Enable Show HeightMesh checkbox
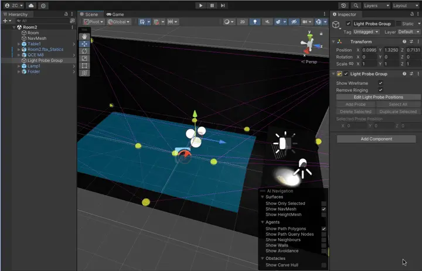Viewport: 422px width, 271px height. coord(324,215)
